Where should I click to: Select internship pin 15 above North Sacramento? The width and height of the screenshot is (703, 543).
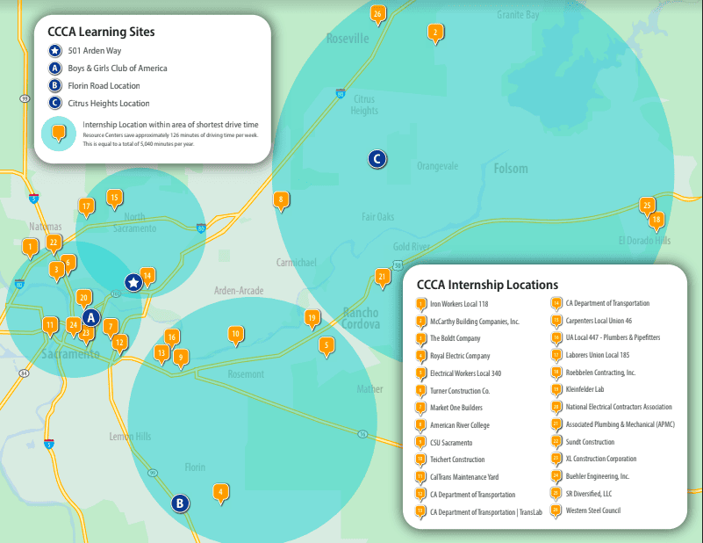[x=114, y=198]
